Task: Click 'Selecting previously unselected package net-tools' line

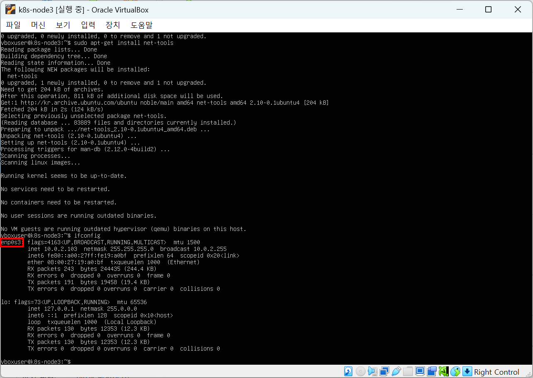Action: (84, 116)
